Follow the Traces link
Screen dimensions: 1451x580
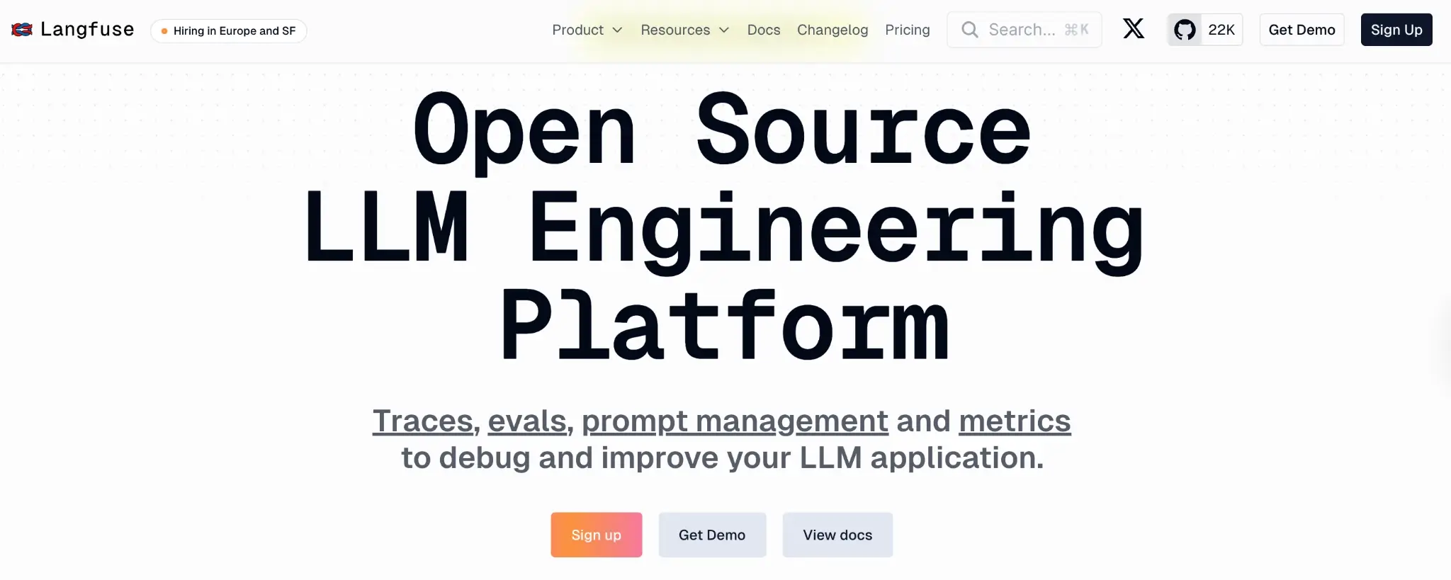coord(422,421)
